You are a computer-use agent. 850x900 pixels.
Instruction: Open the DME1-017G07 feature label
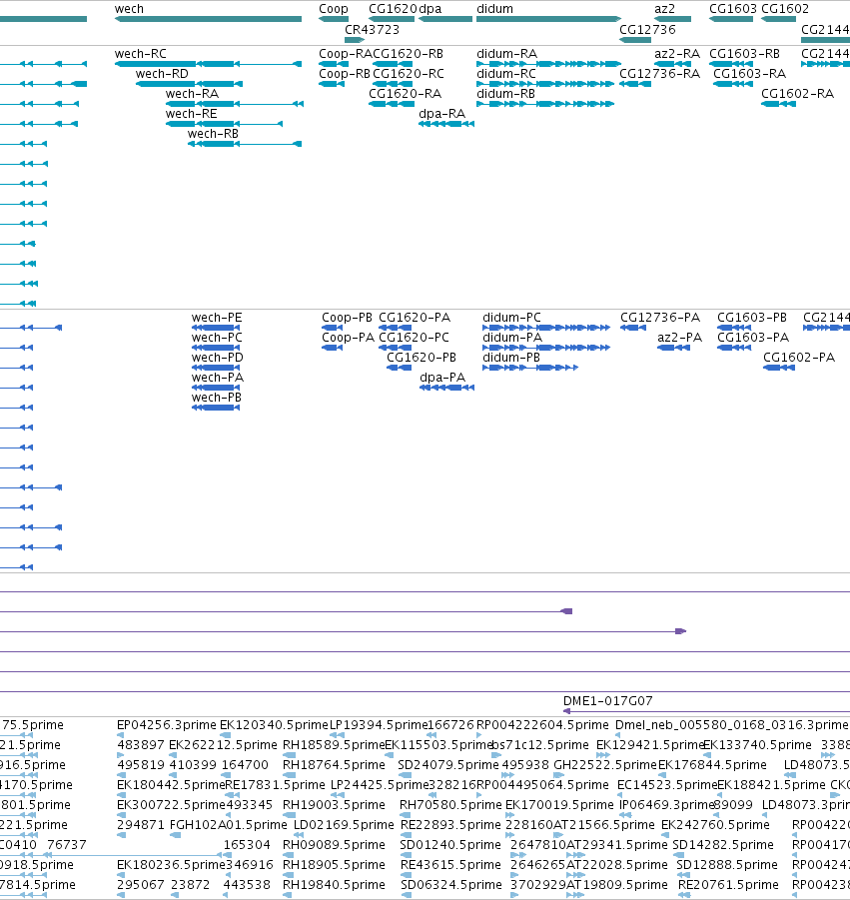[x=608, y=701]
